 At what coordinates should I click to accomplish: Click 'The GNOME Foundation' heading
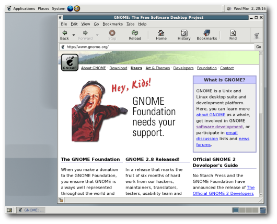pos(90,159)
